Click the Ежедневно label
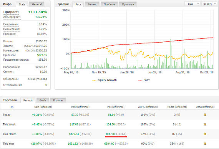The width and height of the screenshot is (219, 149). click(x=11, y=24)
